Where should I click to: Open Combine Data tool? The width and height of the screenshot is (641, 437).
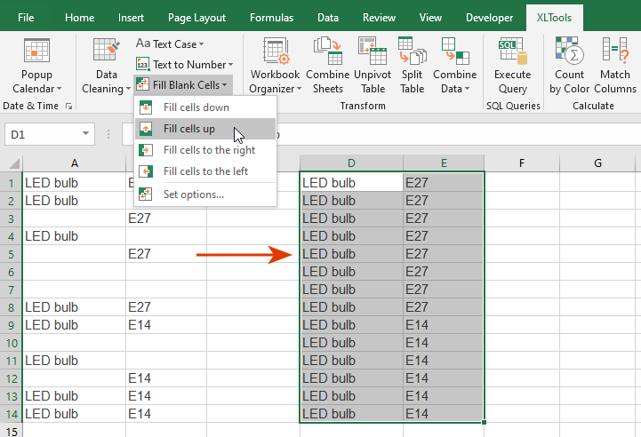pyautogui.click(x=454, y=66)
